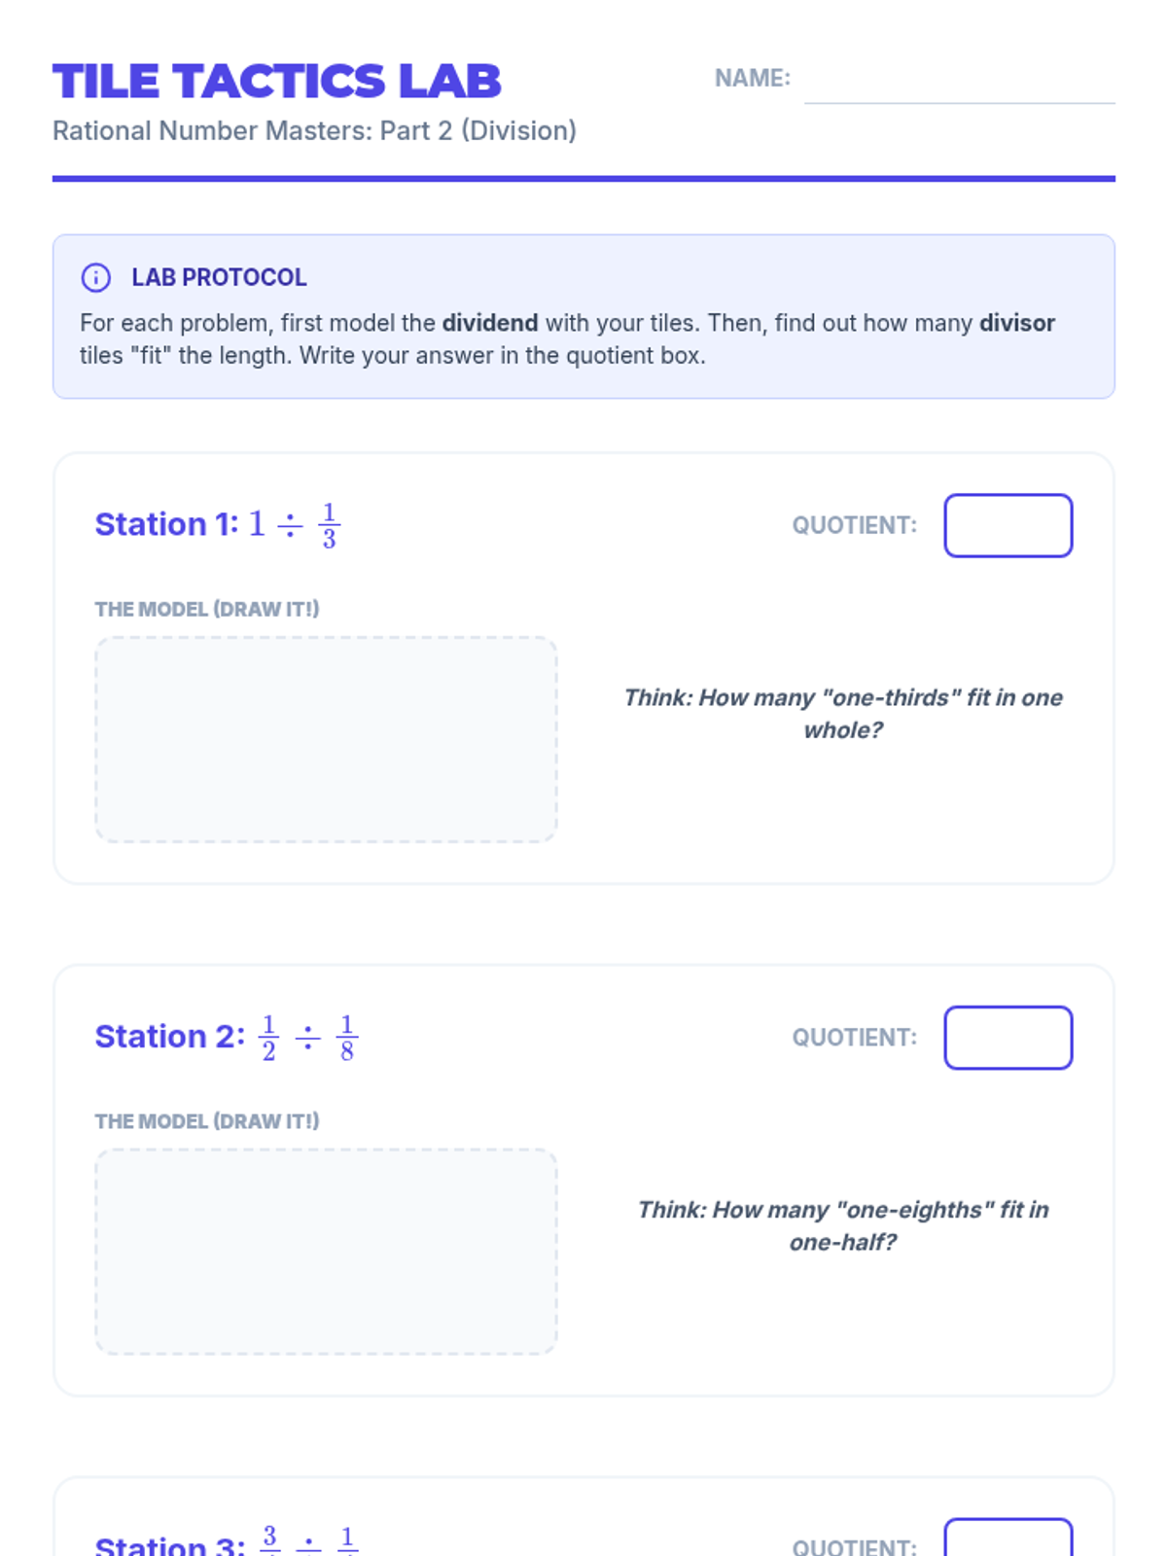Click Station 1 division expression
Image resolution: width=1167 pixels, height=1556 pixels.
point(295,525)
